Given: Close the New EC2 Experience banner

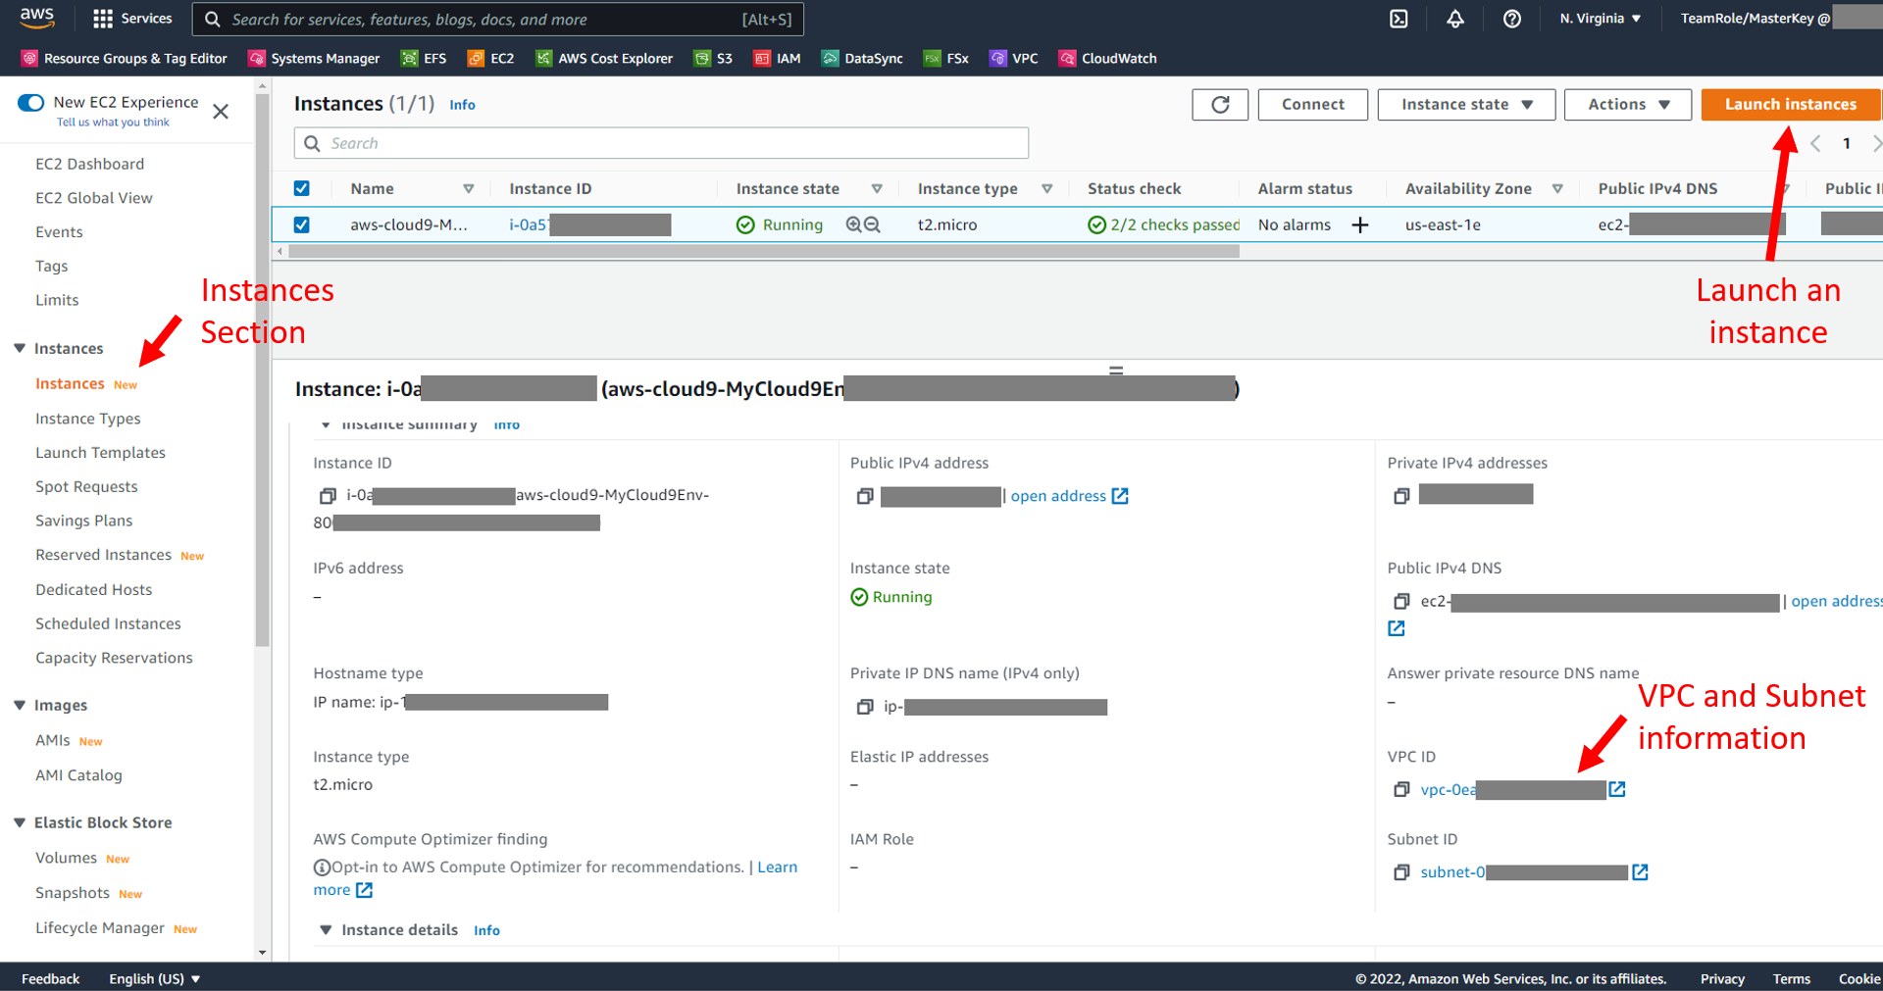Looking at the screenshot, I should (221, 112).
